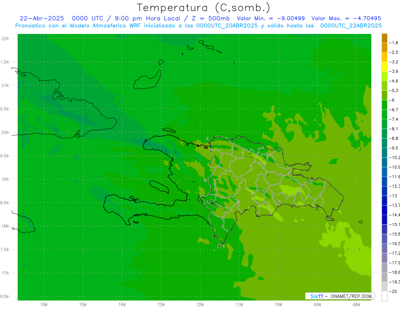Click the colorbar label "-20"
The width and height of the screenshot is (400, 309).
[393, 291]
